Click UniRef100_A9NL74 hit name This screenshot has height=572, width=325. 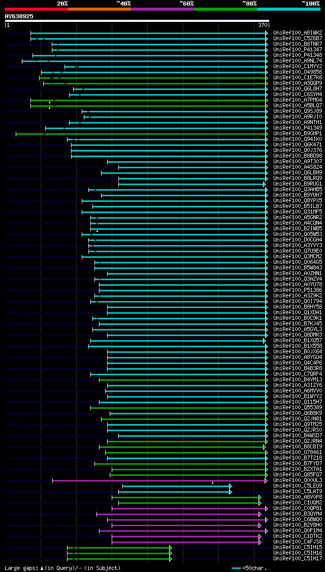298,61
